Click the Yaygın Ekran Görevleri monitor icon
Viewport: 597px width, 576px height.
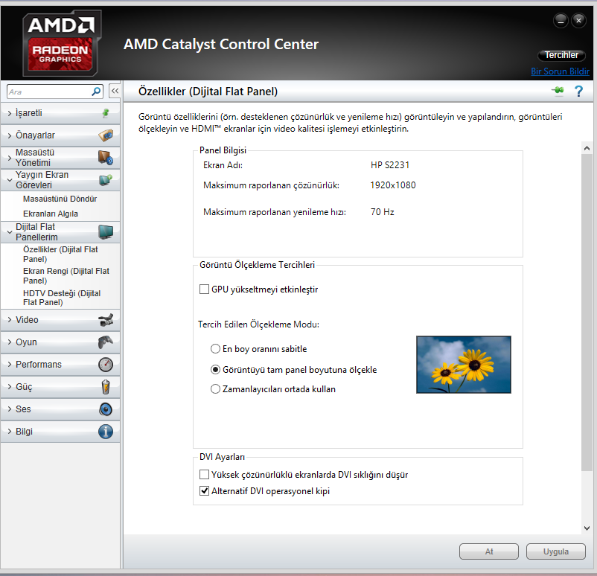106,179
